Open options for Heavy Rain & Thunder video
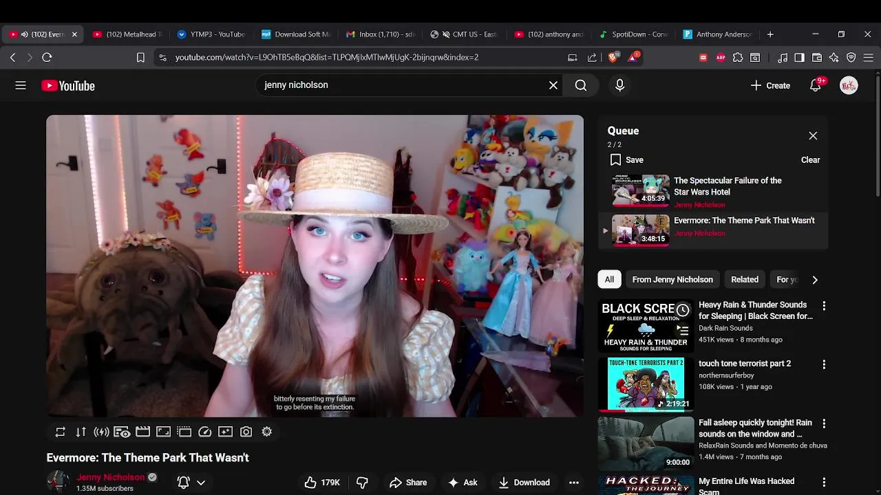 click(x=824, y=306)
